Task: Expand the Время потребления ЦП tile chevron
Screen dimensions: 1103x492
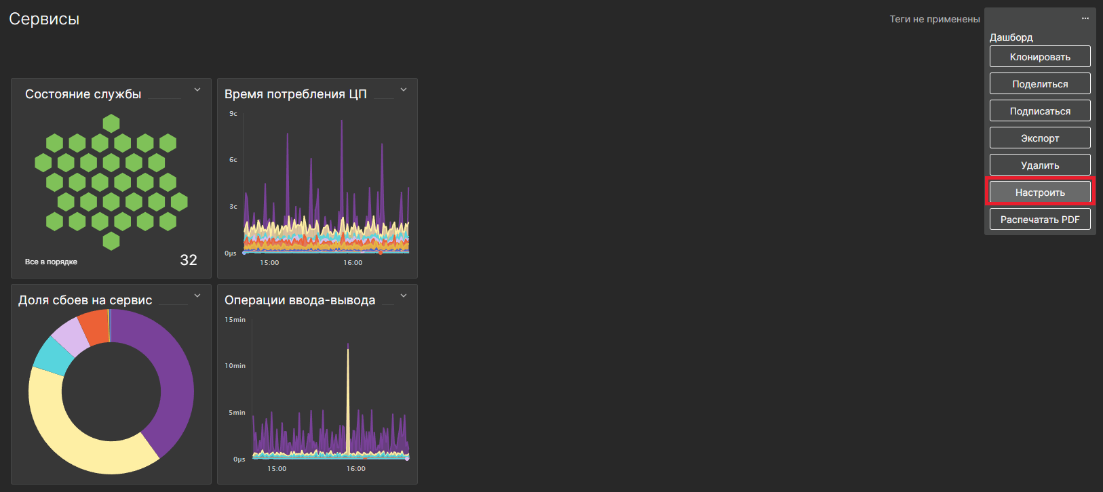Action: coord(404,89)
